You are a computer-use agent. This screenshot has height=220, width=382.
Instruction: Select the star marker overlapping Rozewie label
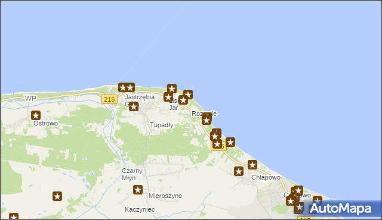tap(207, 120)
